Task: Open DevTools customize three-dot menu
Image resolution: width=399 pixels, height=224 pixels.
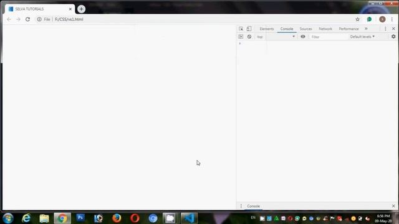Action: [x=385, y=29]
